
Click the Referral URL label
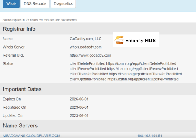(13, 55)
